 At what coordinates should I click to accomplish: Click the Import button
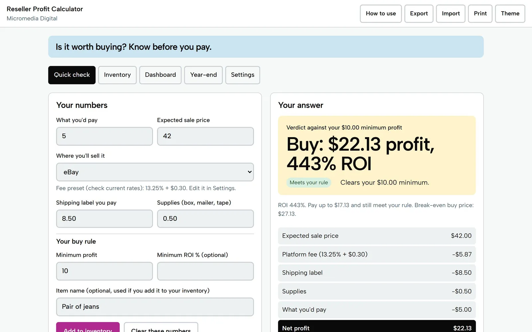[x=451, y=14]
